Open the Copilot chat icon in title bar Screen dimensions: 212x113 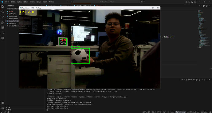[x=142, y=2]
